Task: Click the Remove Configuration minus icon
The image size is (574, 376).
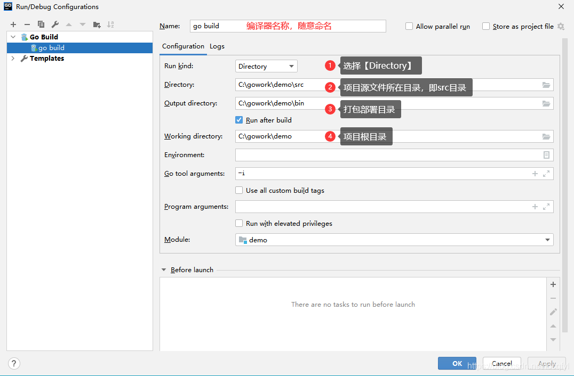Action: 27,24
